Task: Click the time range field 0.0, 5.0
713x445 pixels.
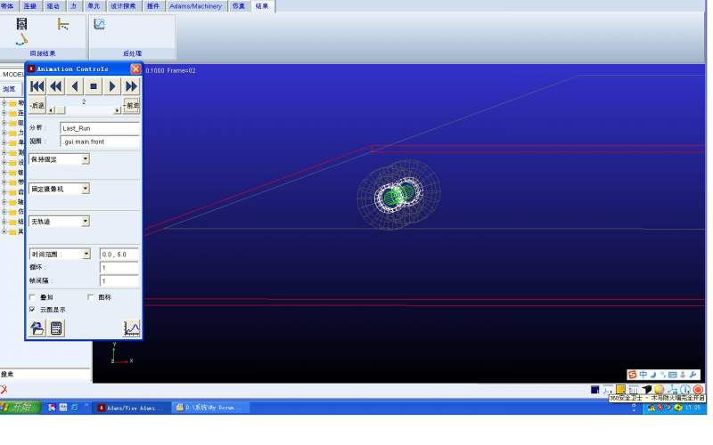Action: (x=119, y=255)
